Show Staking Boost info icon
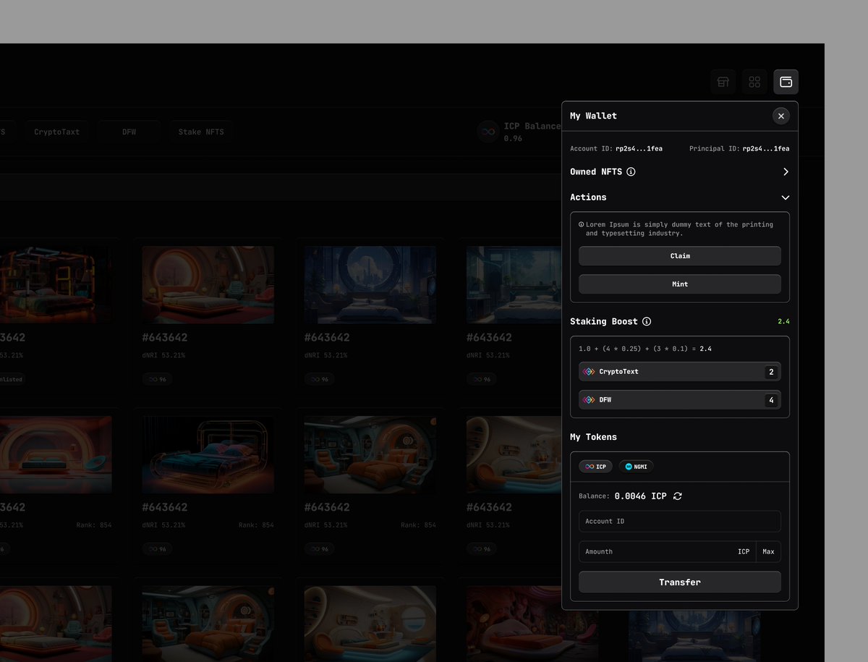 click(647, 321)
